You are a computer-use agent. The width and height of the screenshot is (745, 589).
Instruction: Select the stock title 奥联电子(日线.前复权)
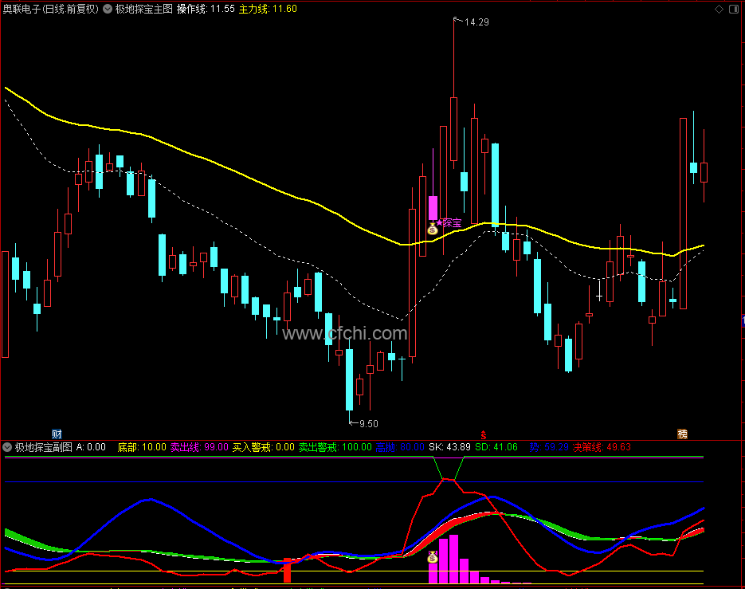(x=51, y=9)
